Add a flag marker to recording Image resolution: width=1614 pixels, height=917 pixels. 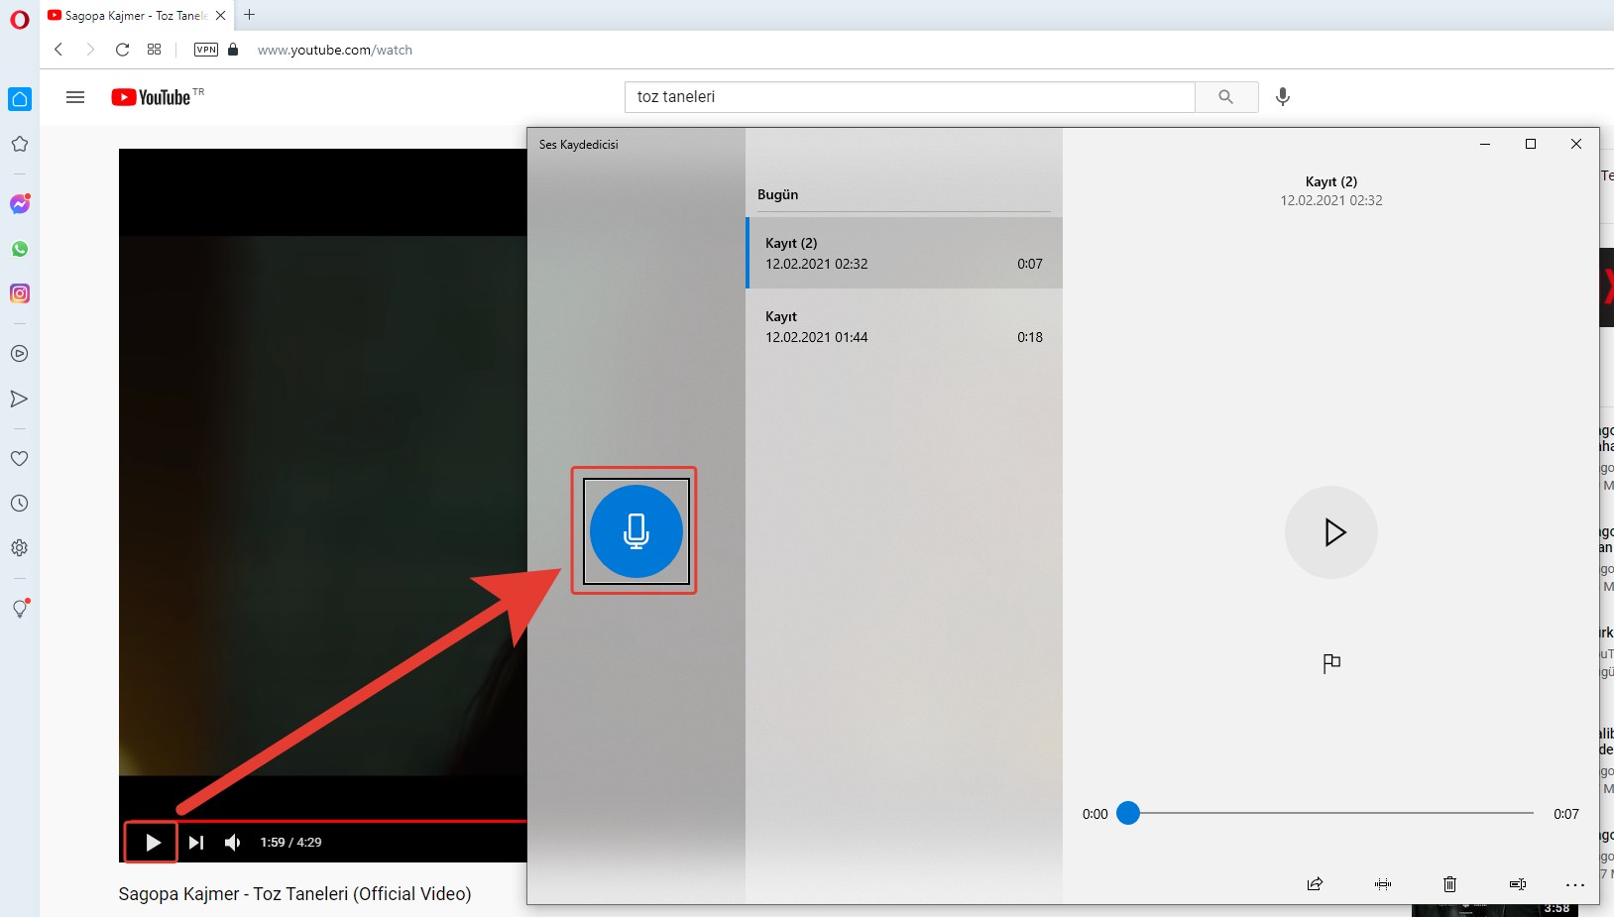[1330, 663]
